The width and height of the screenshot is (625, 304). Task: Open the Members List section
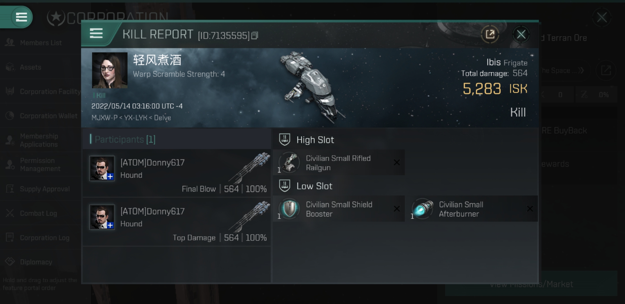pyautogui.click(x=40, y=43)
